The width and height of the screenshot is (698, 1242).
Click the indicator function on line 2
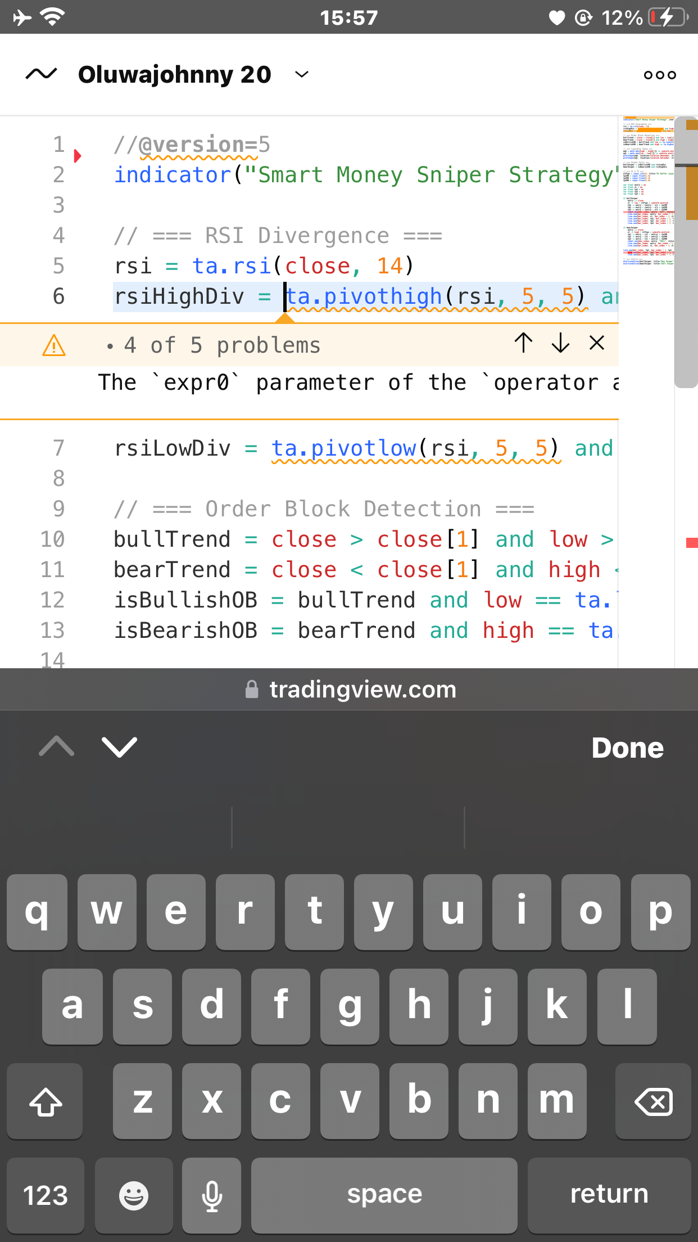coord(173,175)
